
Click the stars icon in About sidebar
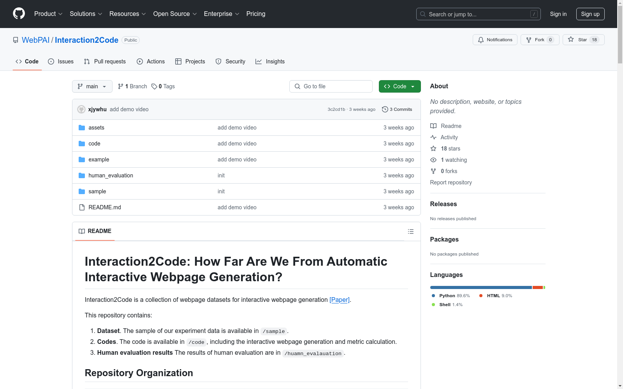coord(433,149)
